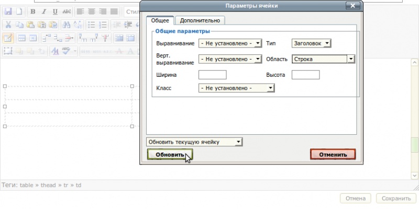
Task: Open Table cell properties icon
Action: point(33,38)
